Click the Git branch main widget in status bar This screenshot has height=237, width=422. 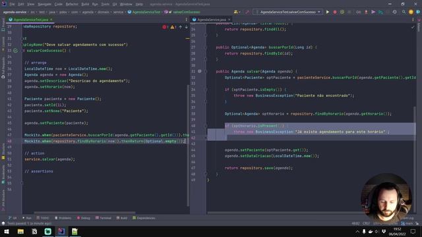click(407, 223)
